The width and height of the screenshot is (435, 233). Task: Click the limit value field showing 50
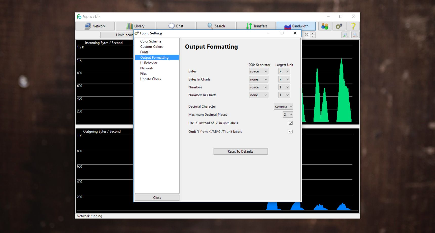306,35
